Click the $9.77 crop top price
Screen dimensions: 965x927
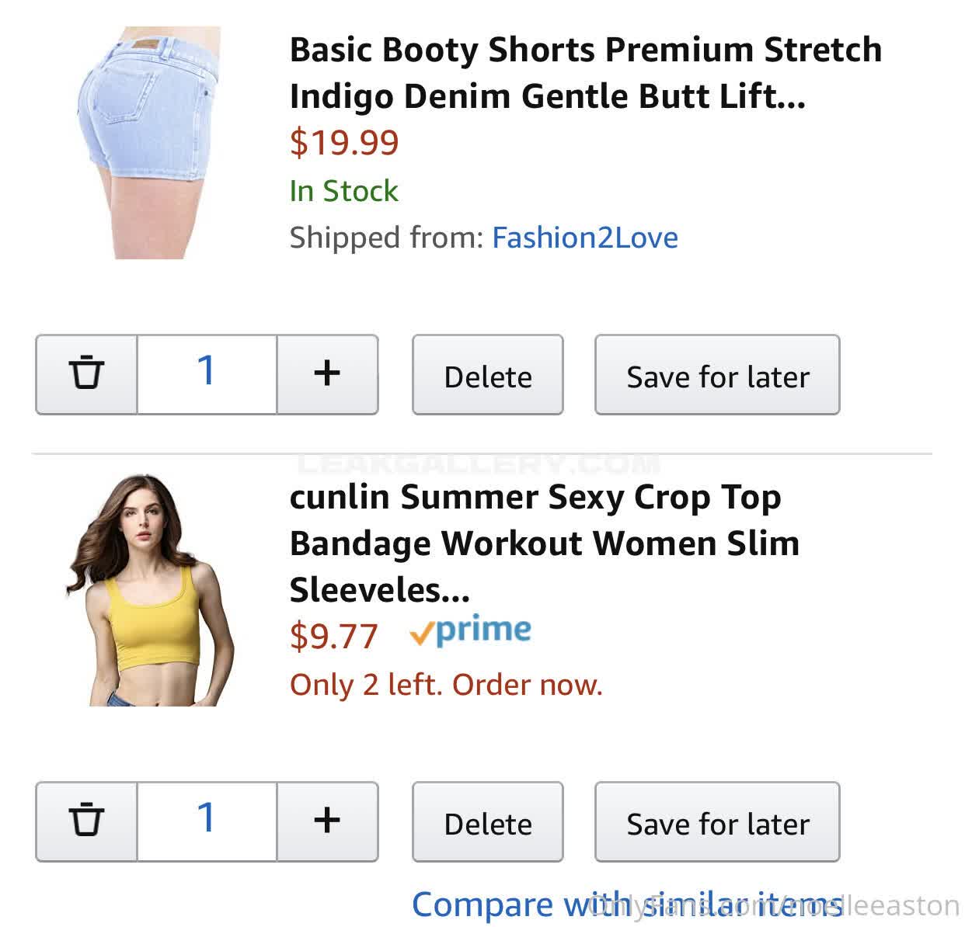coord(334,637)
